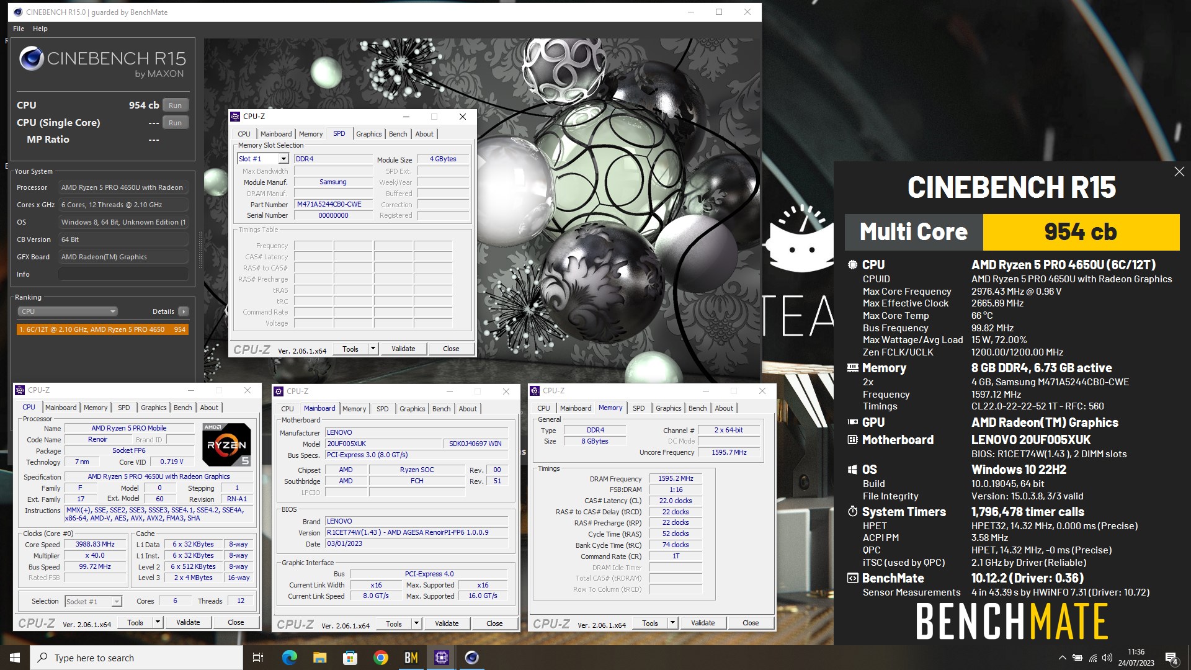Open the Help menu in Cinebench
Viewport: 1191px width, 670px height.
click(x=40, y=29)
